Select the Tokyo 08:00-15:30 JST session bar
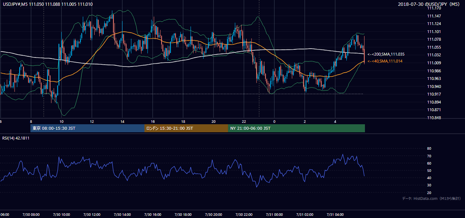The image size is (465, 218). pyautogui.click(x=87, y=128)
